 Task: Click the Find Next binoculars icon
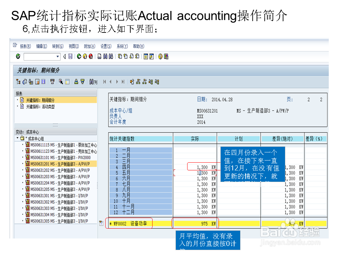pyautogui.click(x=111, y=56)
